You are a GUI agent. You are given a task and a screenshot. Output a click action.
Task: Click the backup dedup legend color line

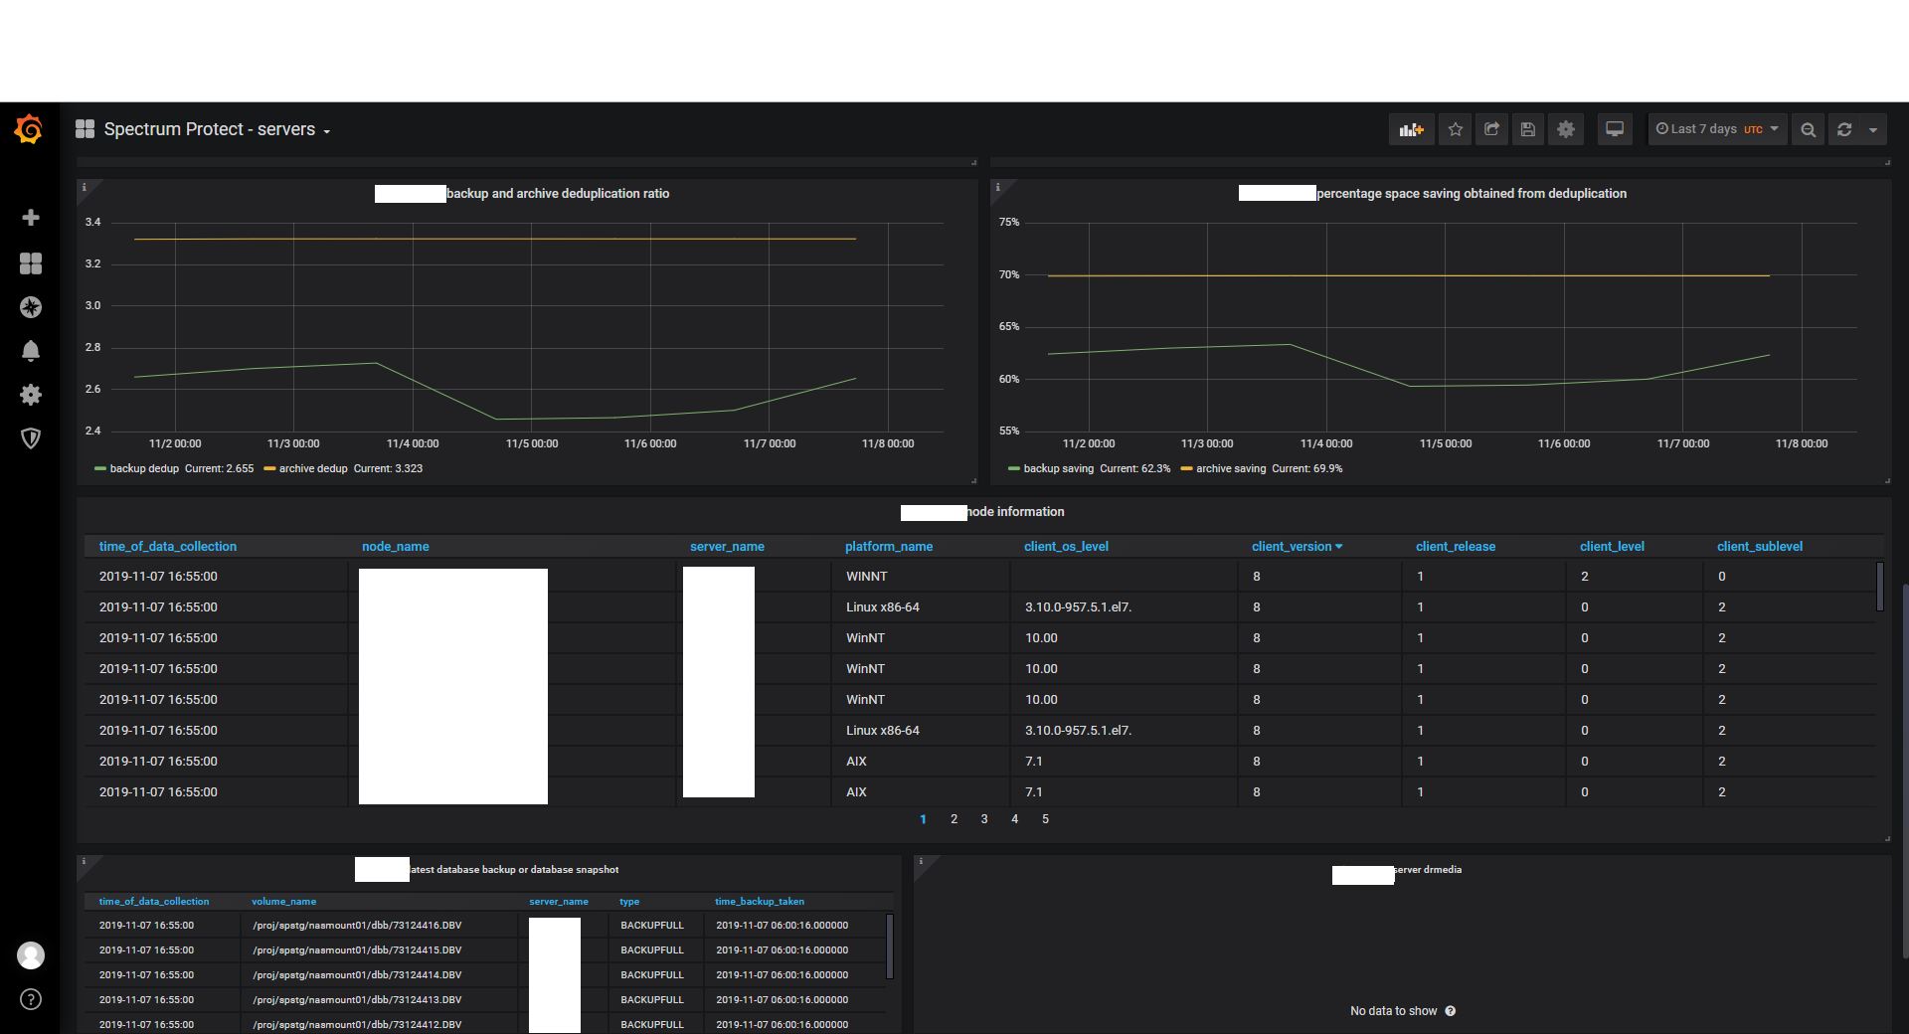point(100,469)
